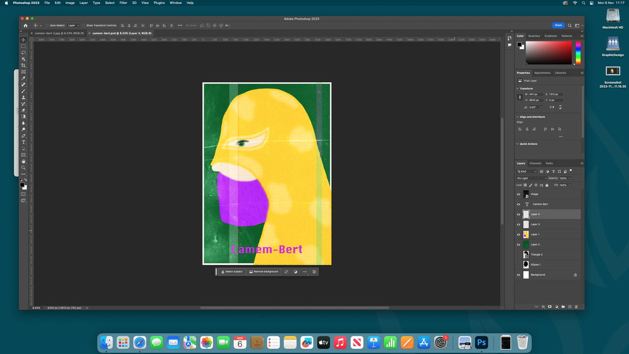Create a new layer in the Layers panel
This screenshot has height=354, width=629.
(x=570, y=307)
